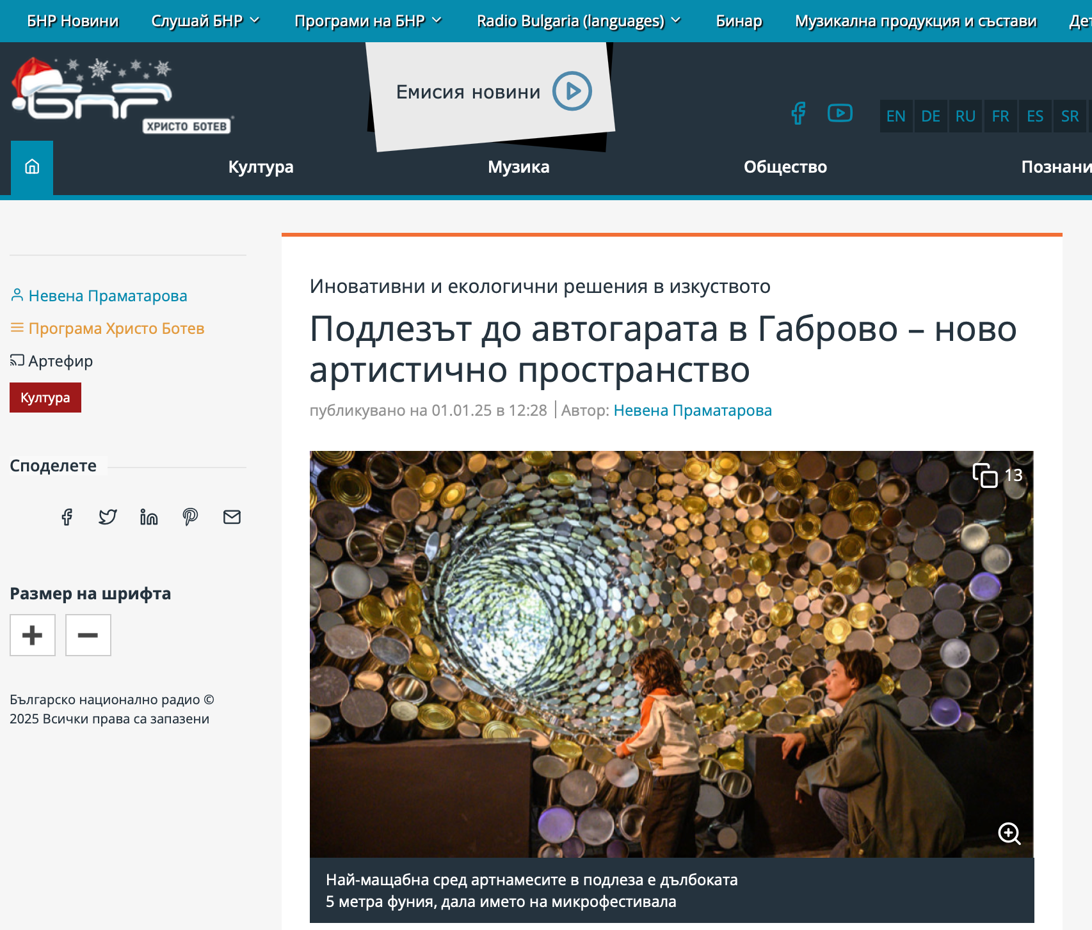Decrease font size with minus button

click(x=88, y=635)
